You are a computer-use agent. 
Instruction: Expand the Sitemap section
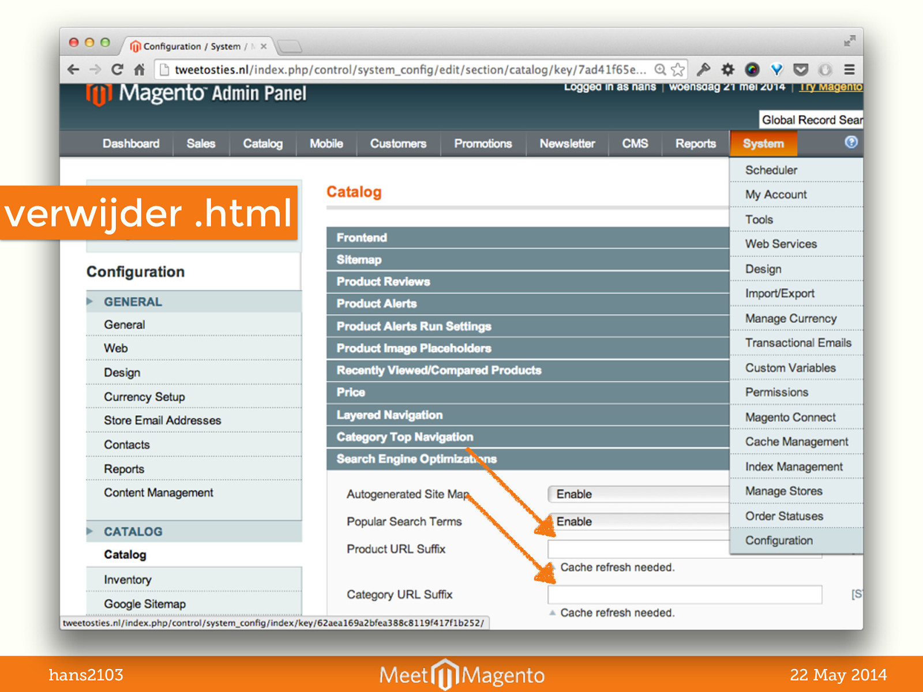528,259
